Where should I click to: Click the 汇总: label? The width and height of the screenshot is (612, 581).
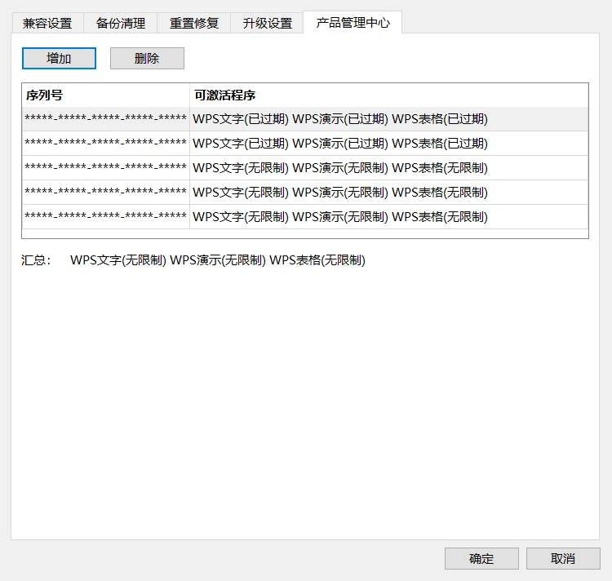[x=36, y=259]
